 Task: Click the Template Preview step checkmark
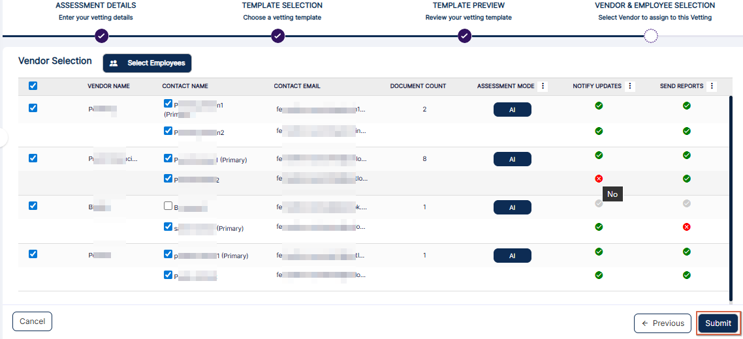click(x=464, y=36)
